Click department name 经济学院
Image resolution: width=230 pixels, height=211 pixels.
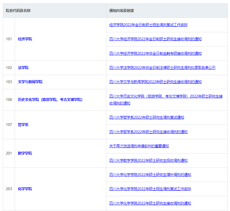coord(25,39)
